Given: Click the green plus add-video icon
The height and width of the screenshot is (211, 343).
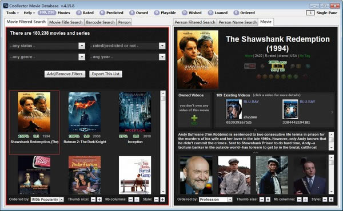Looking at the screenshot, I should click(x=194, y=119).
